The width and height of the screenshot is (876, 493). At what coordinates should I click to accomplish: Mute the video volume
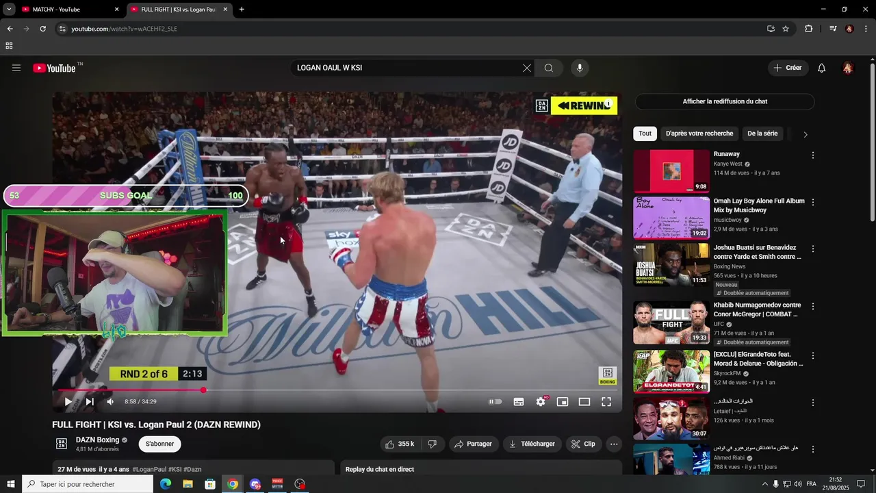tap(111, 402)
